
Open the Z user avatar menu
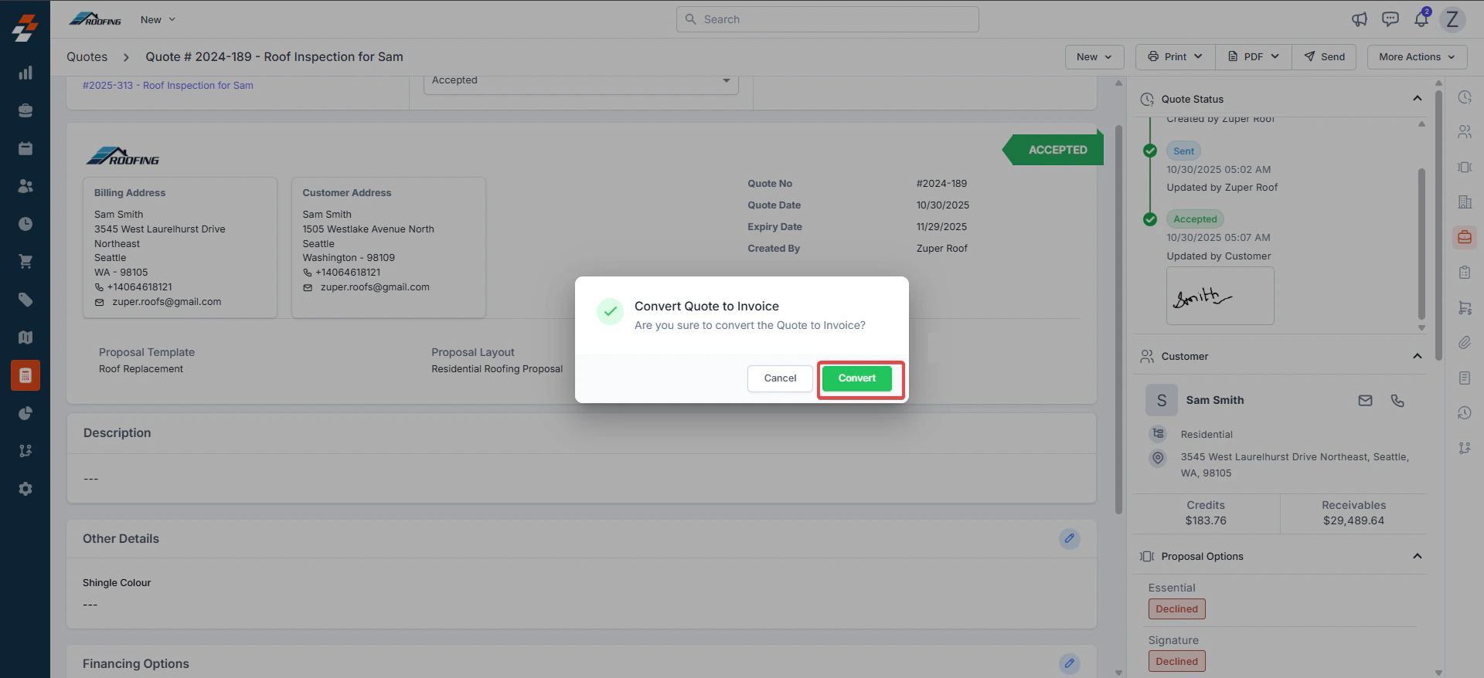pos(1452,19)
